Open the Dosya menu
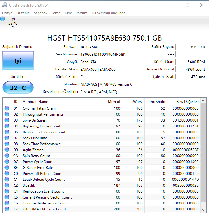This screenshot has width=209, height=216. [7, 13]
